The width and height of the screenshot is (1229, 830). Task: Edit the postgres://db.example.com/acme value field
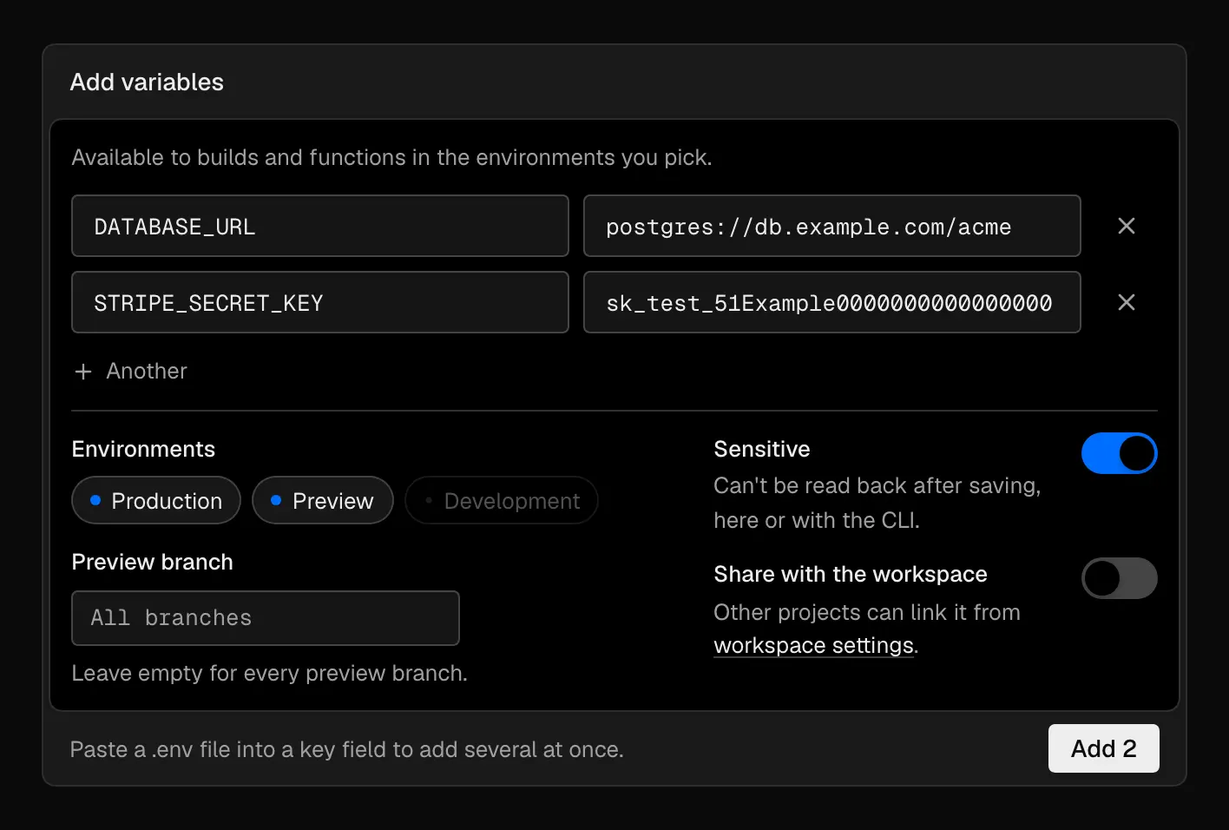pos(832,226)
